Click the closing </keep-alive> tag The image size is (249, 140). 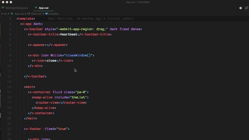[x=44, y=108]
